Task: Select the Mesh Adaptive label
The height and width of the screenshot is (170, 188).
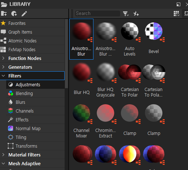Action: click(24, 164)
